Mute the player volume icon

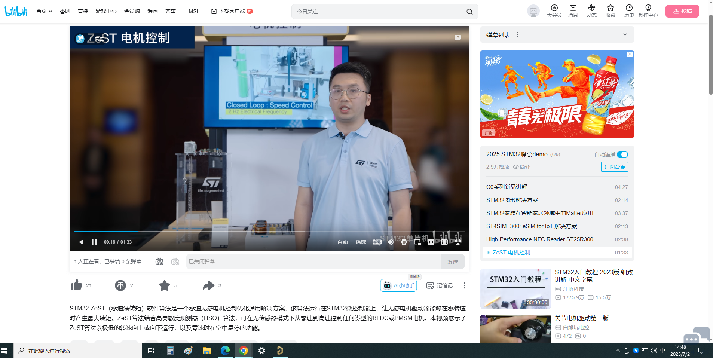(x=391, y=242)
